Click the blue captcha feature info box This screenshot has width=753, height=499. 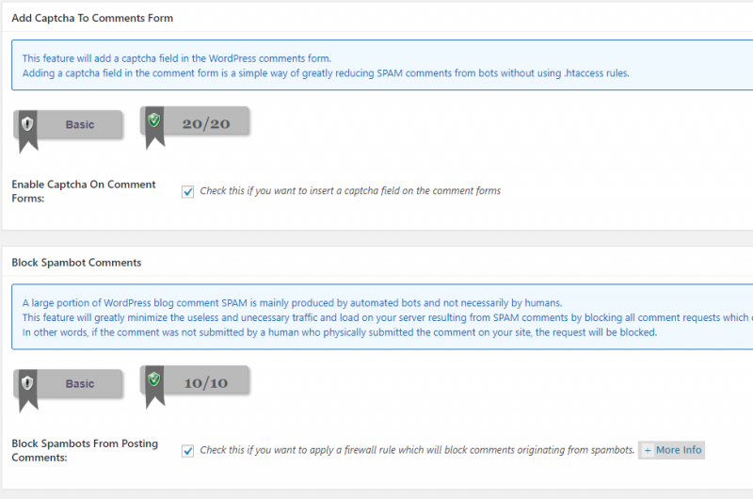pyautogui.click(x=376, y=65)
